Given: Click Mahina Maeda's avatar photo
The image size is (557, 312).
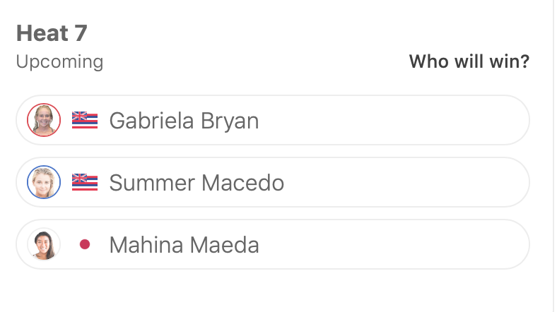Looking at the screenshot, I should pyautogui.click(x=44, y=244).
